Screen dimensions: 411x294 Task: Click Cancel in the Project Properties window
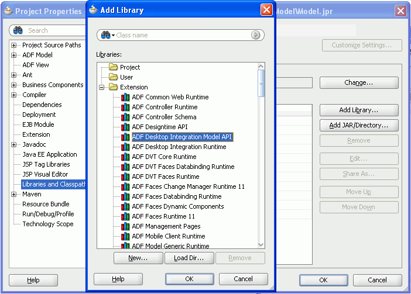tap(378, 280)
